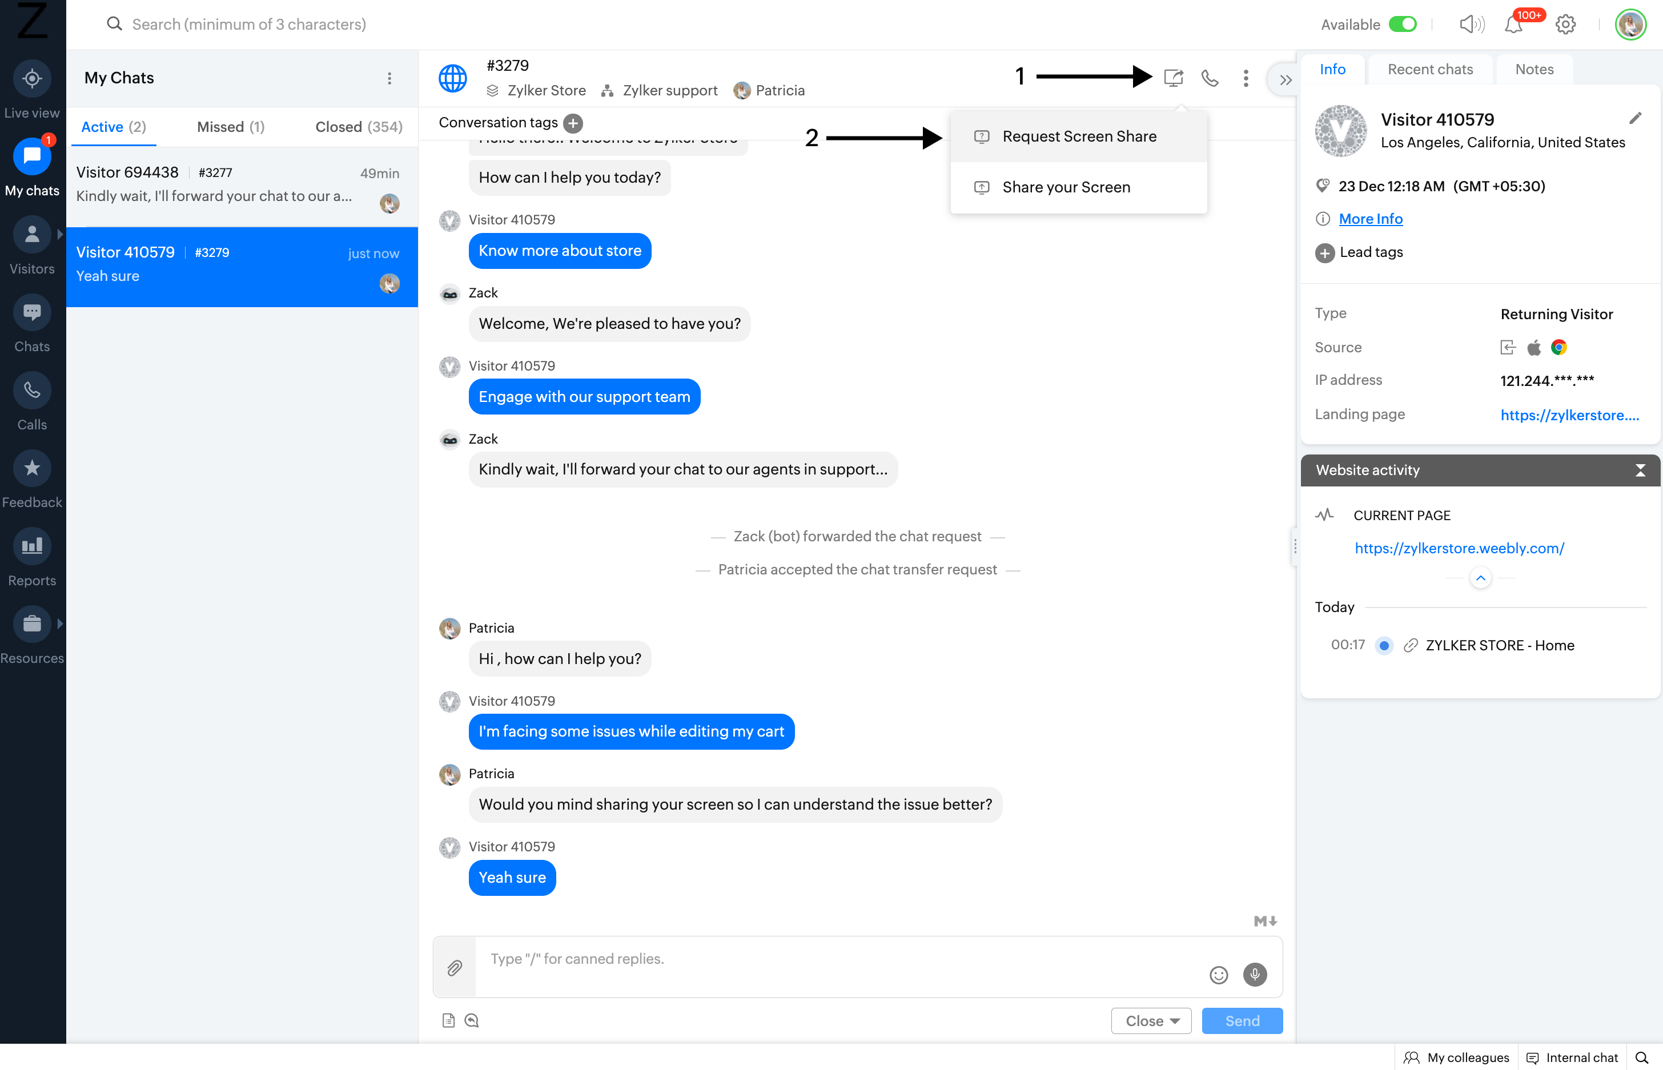Click the attachment paperclip icon
This screenshot has width=1663, height=1070.
pyautogui.click(x=455, y=967)
